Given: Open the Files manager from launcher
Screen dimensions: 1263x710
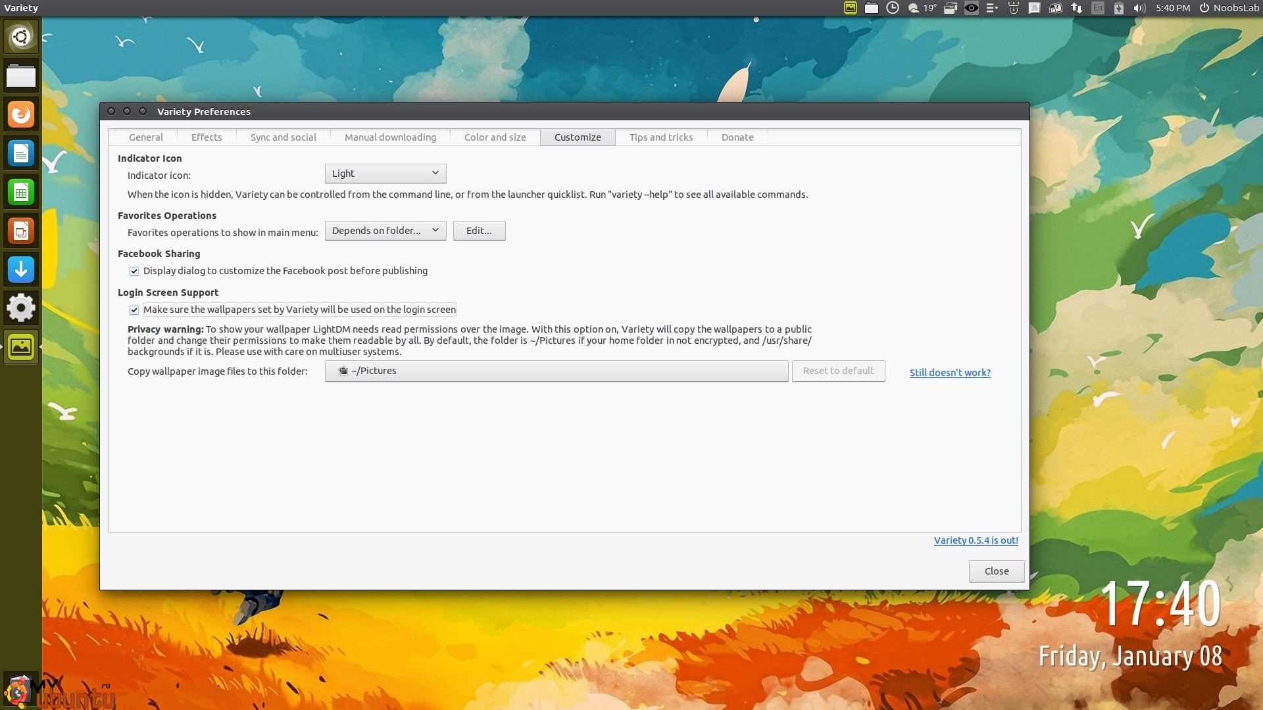Looking at the screenshot, I should [21, 76].
